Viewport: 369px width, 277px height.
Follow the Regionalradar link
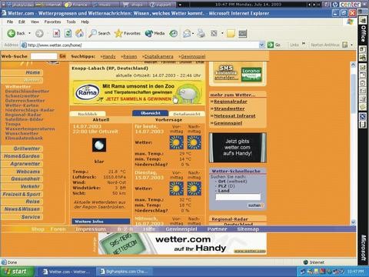[231, 102]
